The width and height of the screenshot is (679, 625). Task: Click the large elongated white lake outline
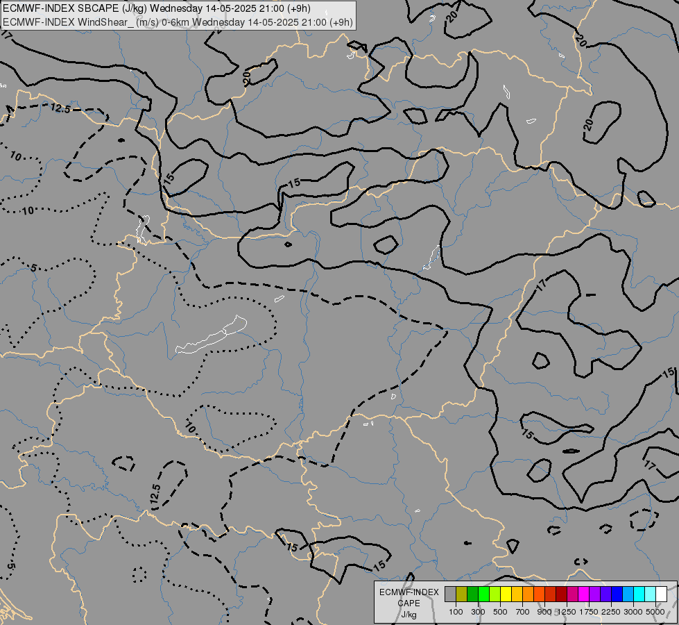[x=212, y=335]
